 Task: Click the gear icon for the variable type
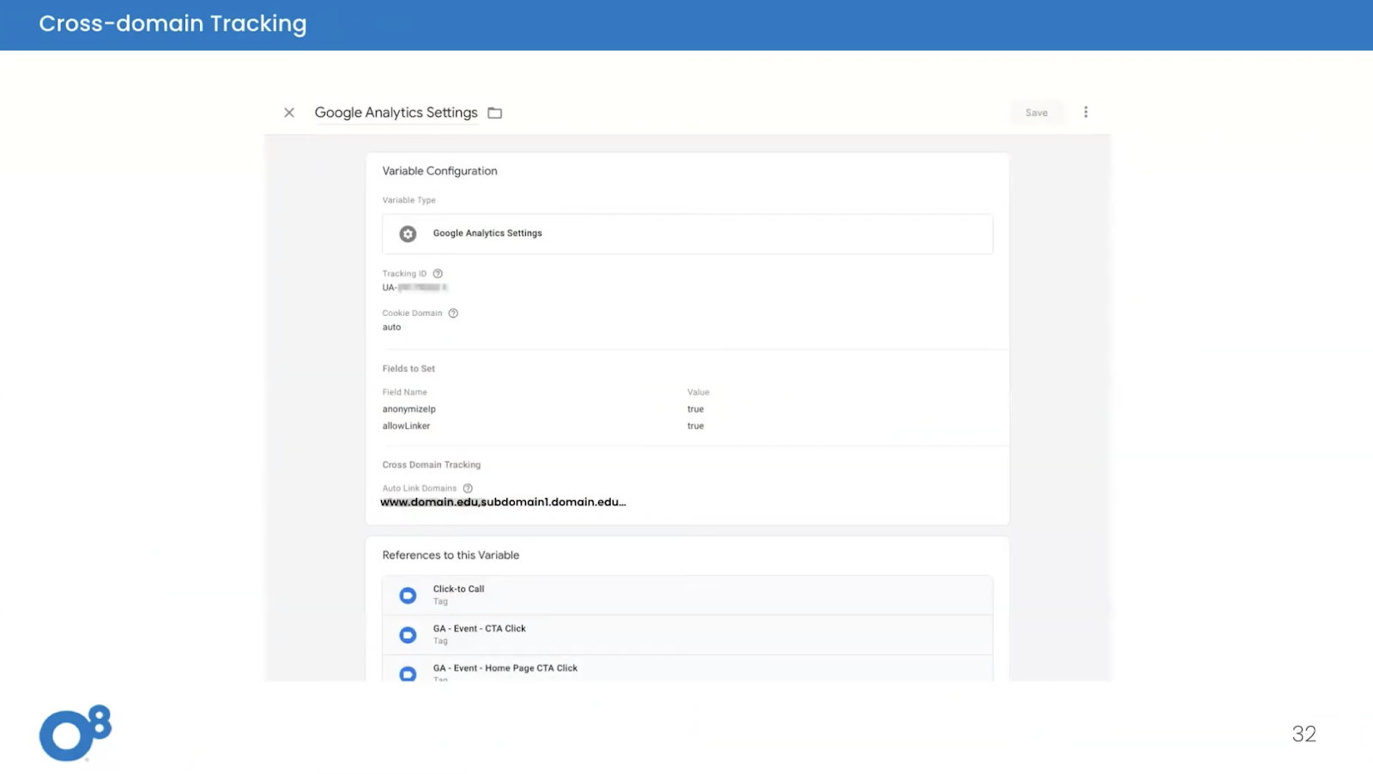tap(408, 233)
